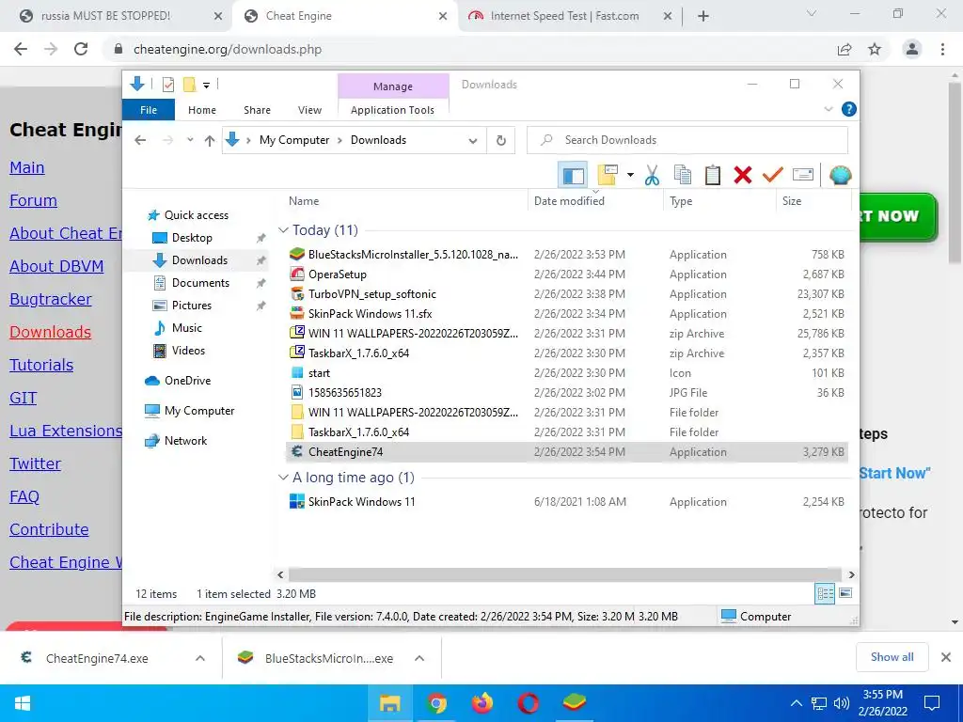Open Firefox from the taskbar

click(482, 703)
